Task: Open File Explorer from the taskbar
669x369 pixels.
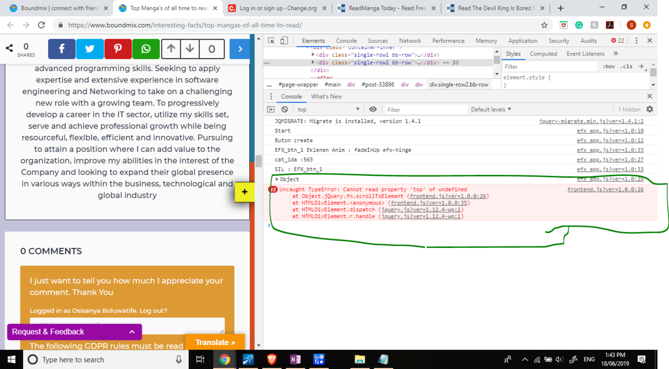Action: (x=360, y=360)
